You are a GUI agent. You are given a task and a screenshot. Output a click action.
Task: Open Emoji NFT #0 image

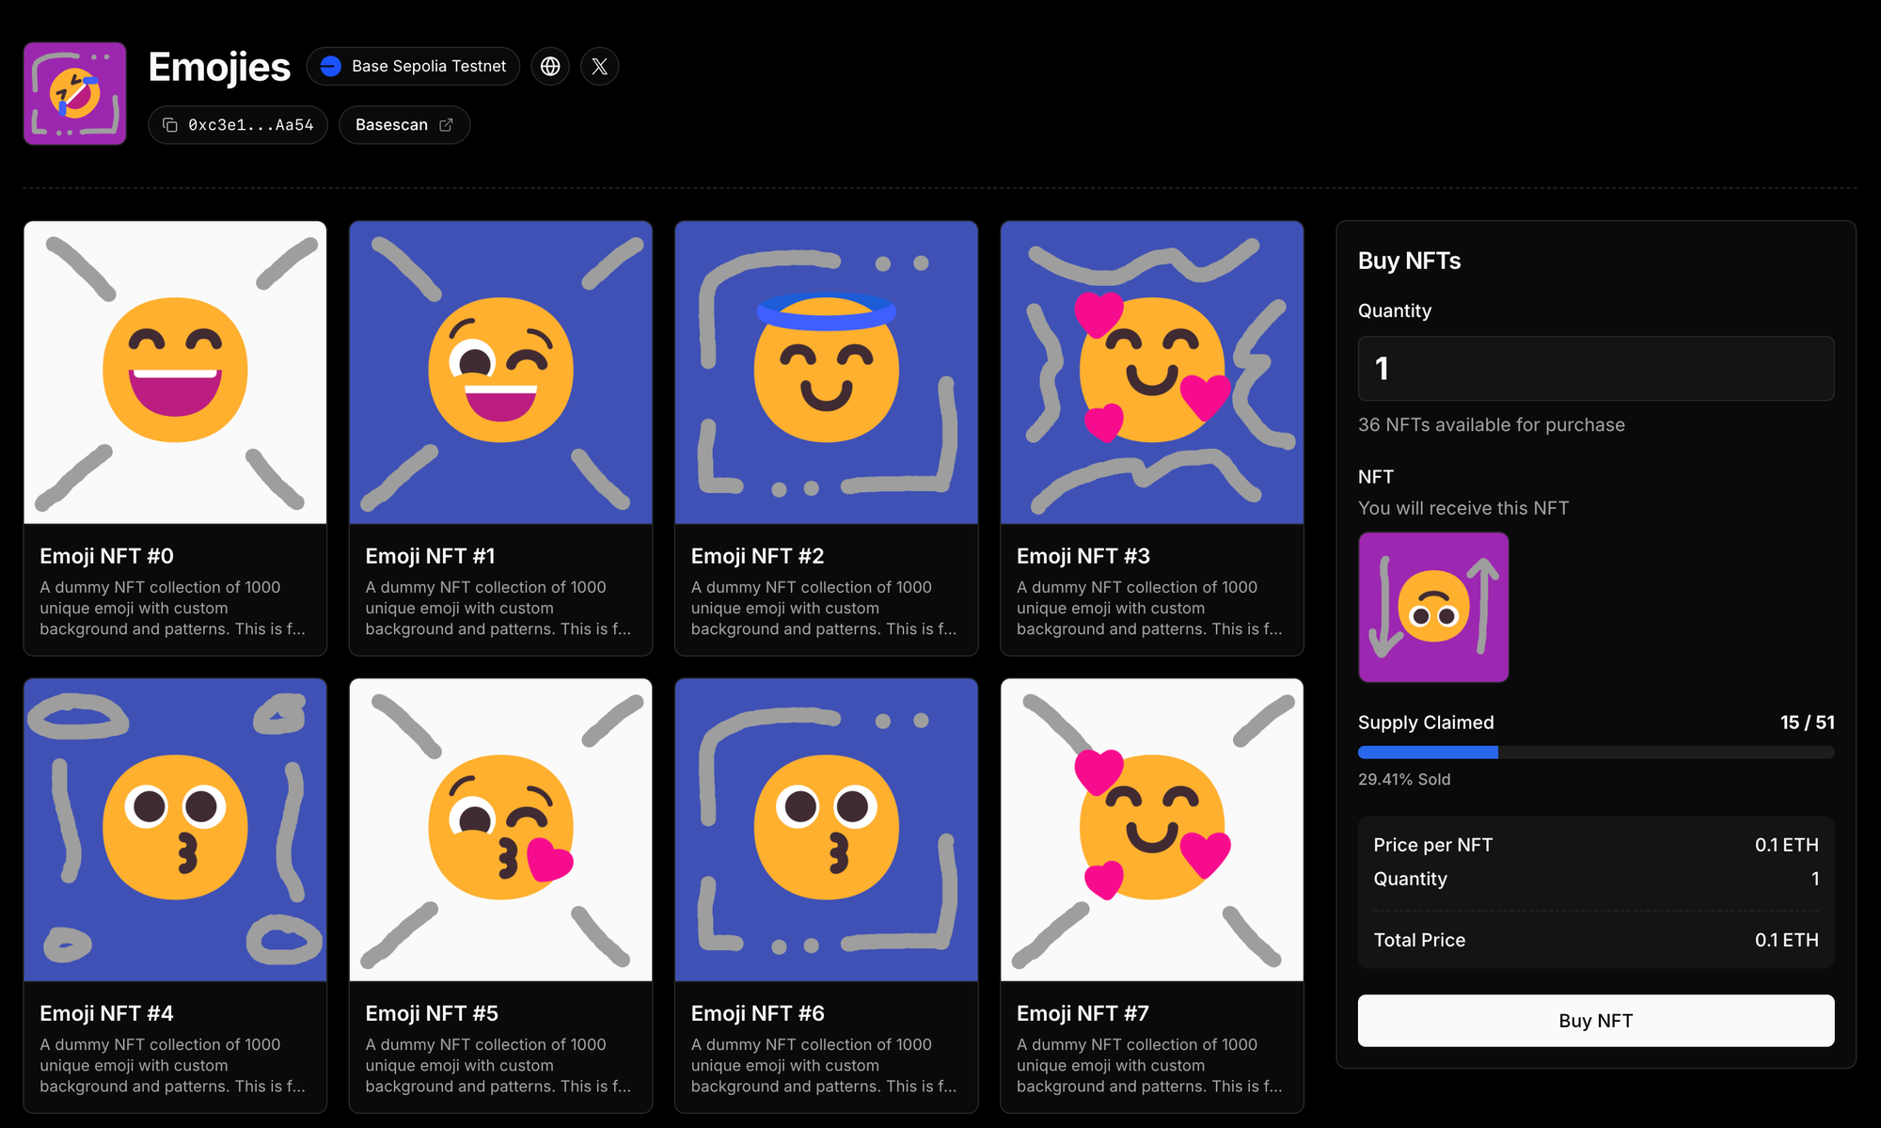point(175,373)
